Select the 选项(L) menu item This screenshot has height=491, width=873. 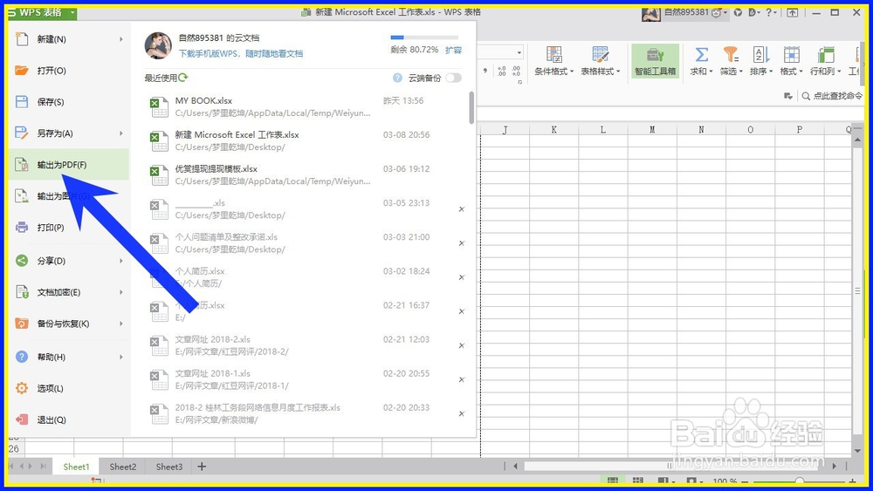tap(68, 388)
